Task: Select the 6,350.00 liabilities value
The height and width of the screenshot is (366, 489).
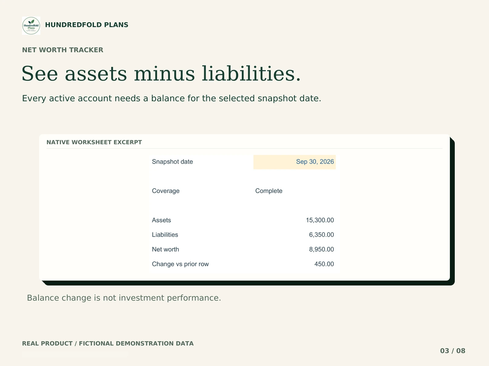Action: (x=322, y=235)
